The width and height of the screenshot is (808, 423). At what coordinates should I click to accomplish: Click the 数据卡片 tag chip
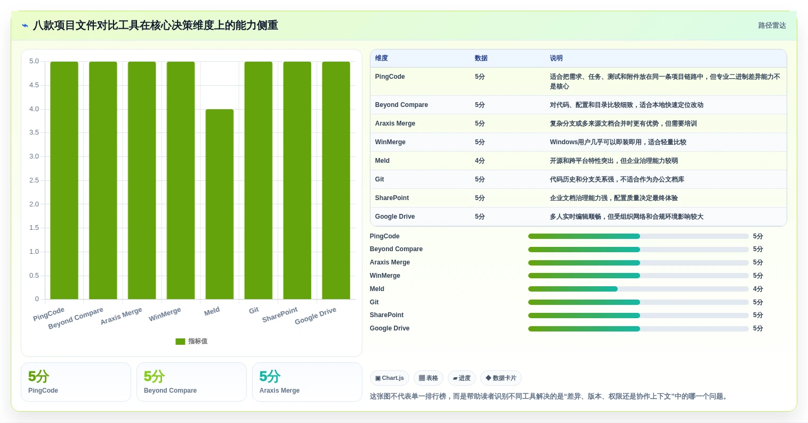click(501, 378)
